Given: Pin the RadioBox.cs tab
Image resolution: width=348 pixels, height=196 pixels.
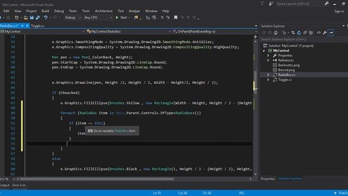Looking at the screenshot, I should pos(22,26).
